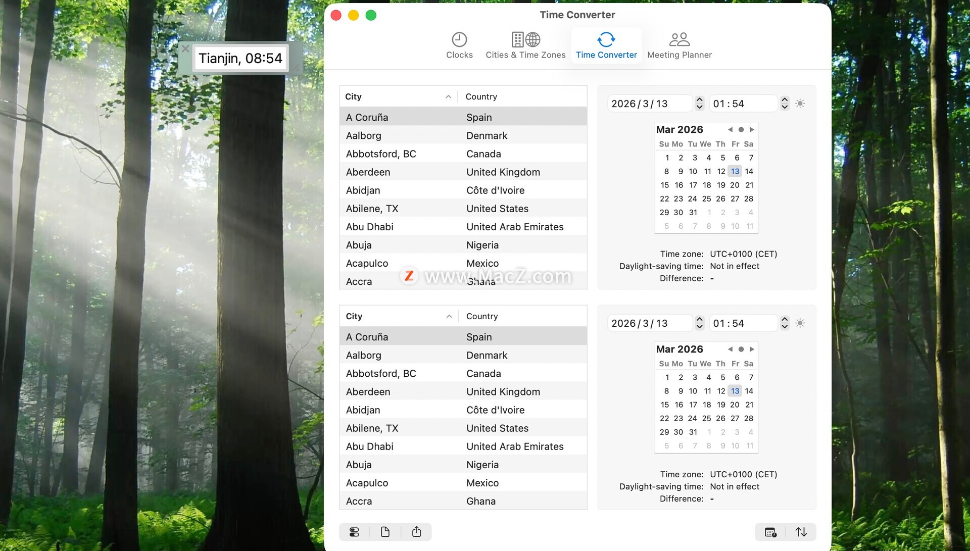The image size is (970, 551).
Task: Click upper date field stepper arrows
Action: pos(699,104)
